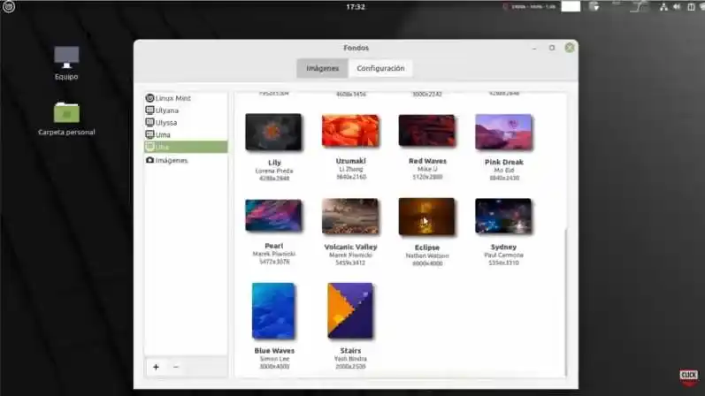
Task: Open the Imágenes folder in sidebar
Action: tap(186, 160)
